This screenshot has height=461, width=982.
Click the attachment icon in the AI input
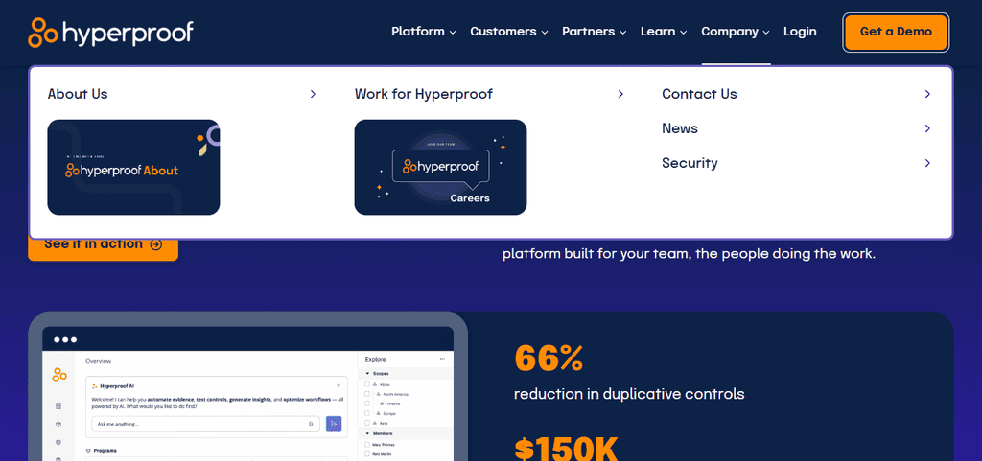tap(311, 424)
